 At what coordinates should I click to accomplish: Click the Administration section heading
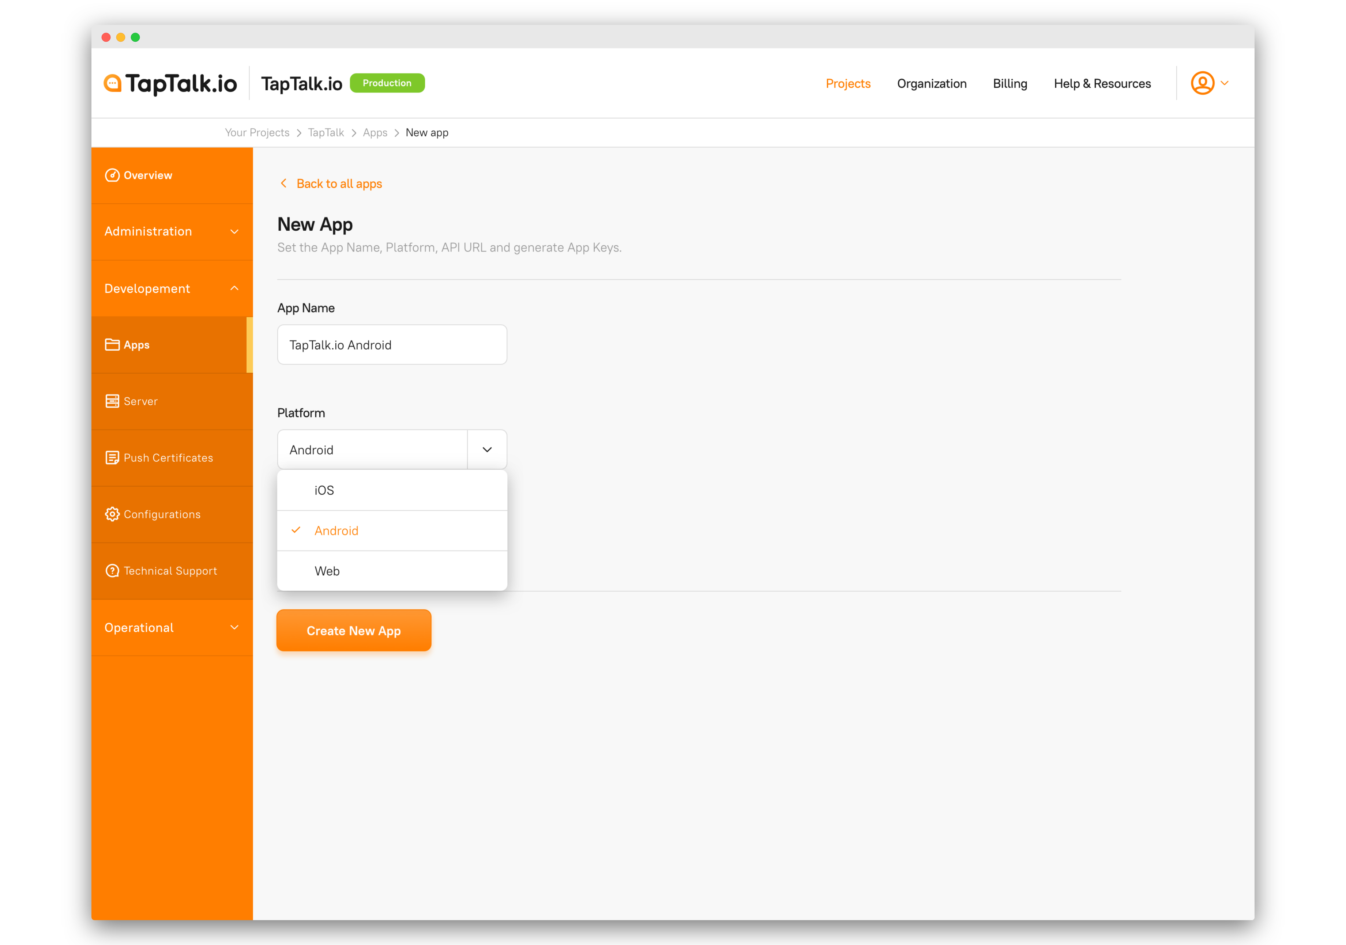(x=148, y=231)
